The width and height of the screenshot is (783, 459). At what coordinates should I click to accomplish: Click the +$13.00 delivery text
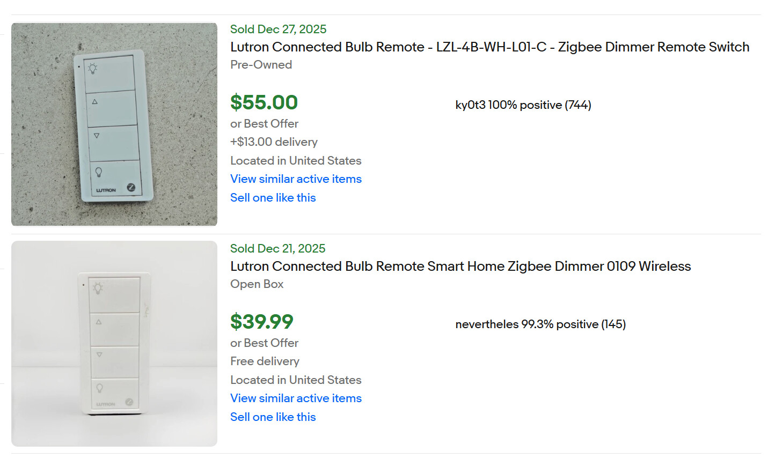(x=274, y=142)
